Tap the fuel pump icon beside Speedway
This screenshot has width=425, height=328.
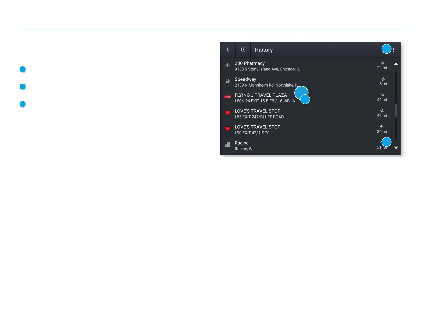click(x=228, y=81)
